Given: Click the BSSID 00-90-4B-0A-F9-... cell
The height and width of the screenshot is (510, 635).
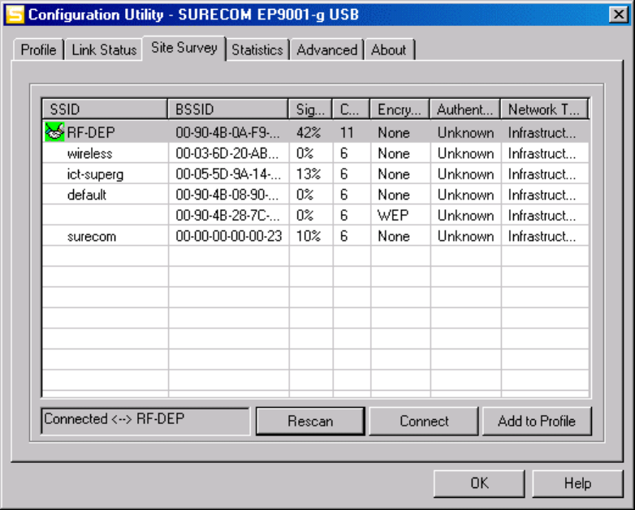Looking at the screenshot, I should pyautogui.click(x=227, y=133).
